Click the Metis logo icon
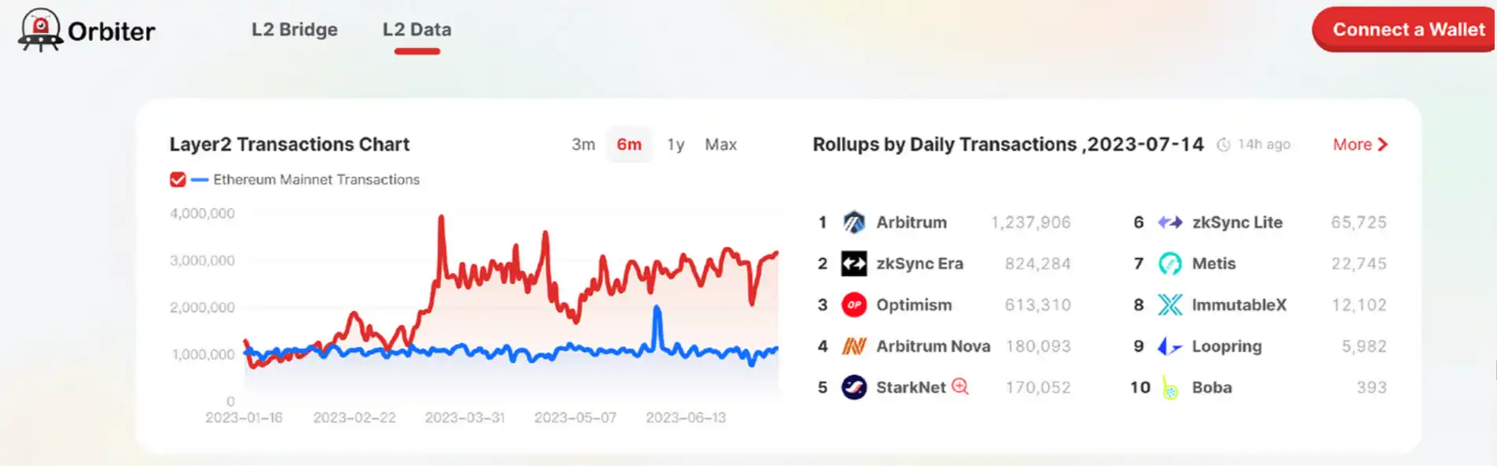 (1170, 263)
